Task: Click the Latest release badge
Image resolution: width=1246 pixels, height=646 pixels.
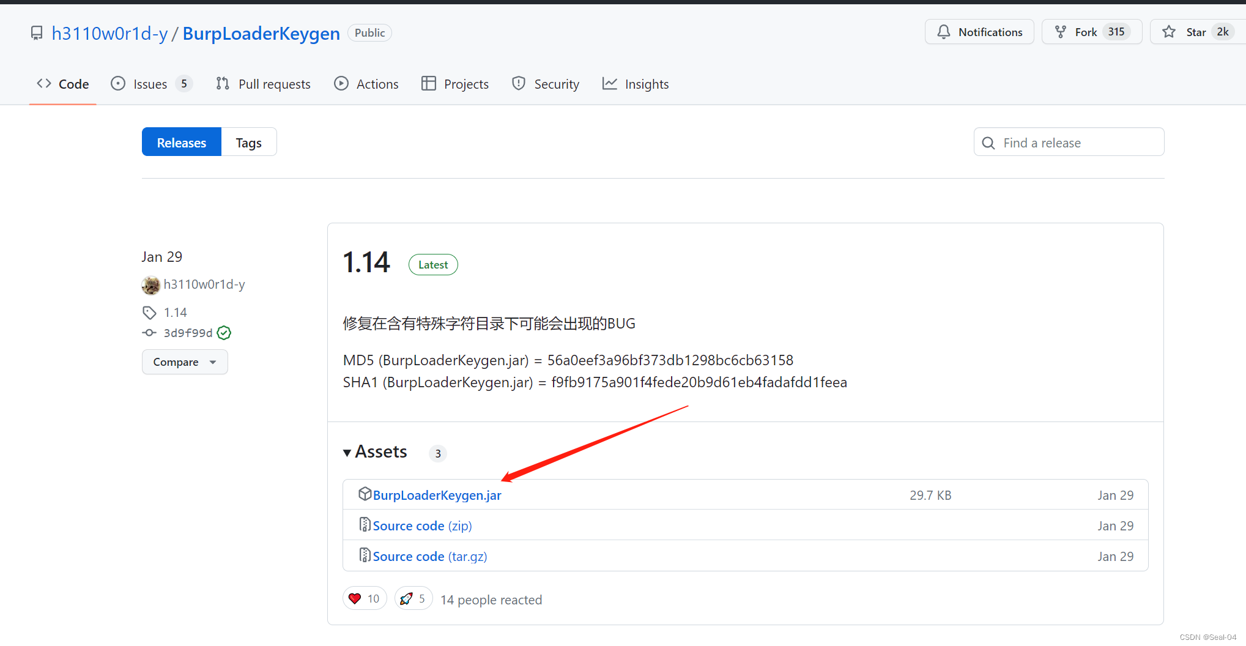Action: click(x=433, y=264)
